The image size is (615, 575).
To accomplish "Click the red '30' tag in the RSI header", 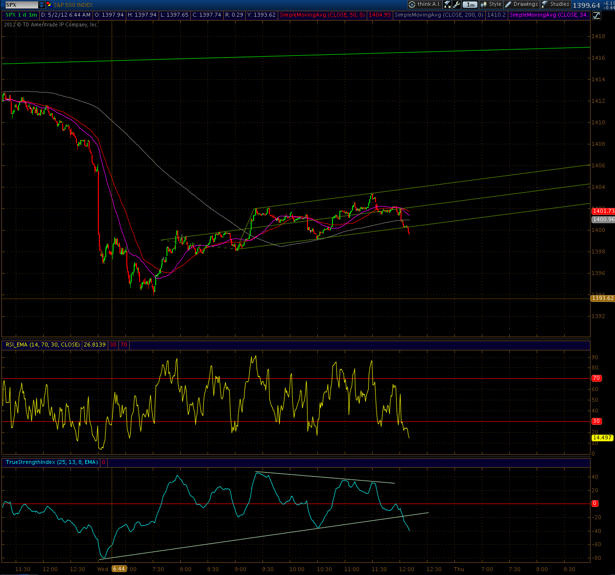I will click(113, 345).
